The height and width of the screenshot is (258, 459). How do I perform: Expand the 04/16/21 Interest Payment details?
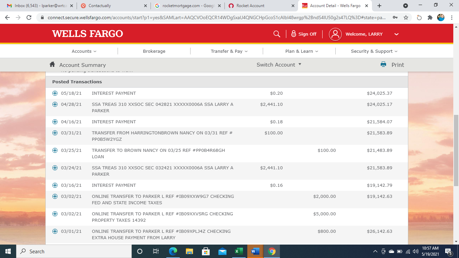55,122
